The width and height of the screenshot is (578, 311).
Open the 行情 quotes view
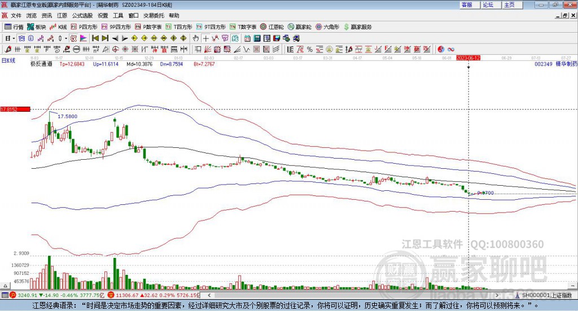(14, 27)
